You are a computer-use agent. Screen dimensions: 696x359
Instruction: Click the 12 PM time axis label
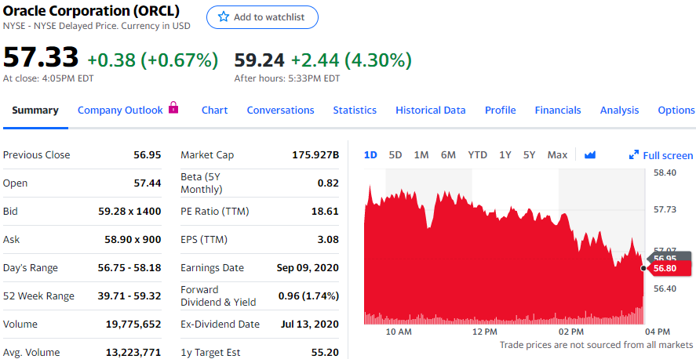coord(485,332)
